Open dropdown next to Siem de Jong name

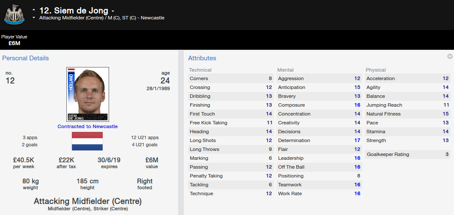(x=113, y=11)
